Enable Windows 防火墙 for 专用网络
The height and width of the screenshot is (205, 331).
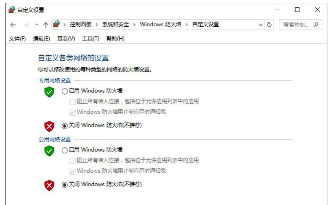coord(64,91)
